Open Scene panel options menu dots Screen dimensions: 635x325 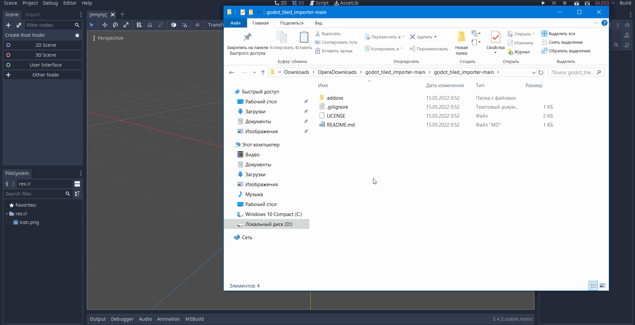(x=81, y=15)
